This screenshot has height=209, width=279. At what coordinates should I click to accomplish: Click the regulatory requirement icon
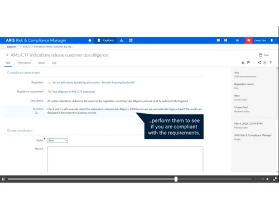[x=50, y=91]
